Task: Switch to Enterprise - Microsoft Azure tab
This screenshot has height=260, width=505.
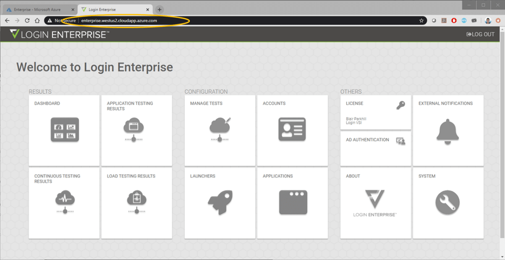Action: [39, 9]
